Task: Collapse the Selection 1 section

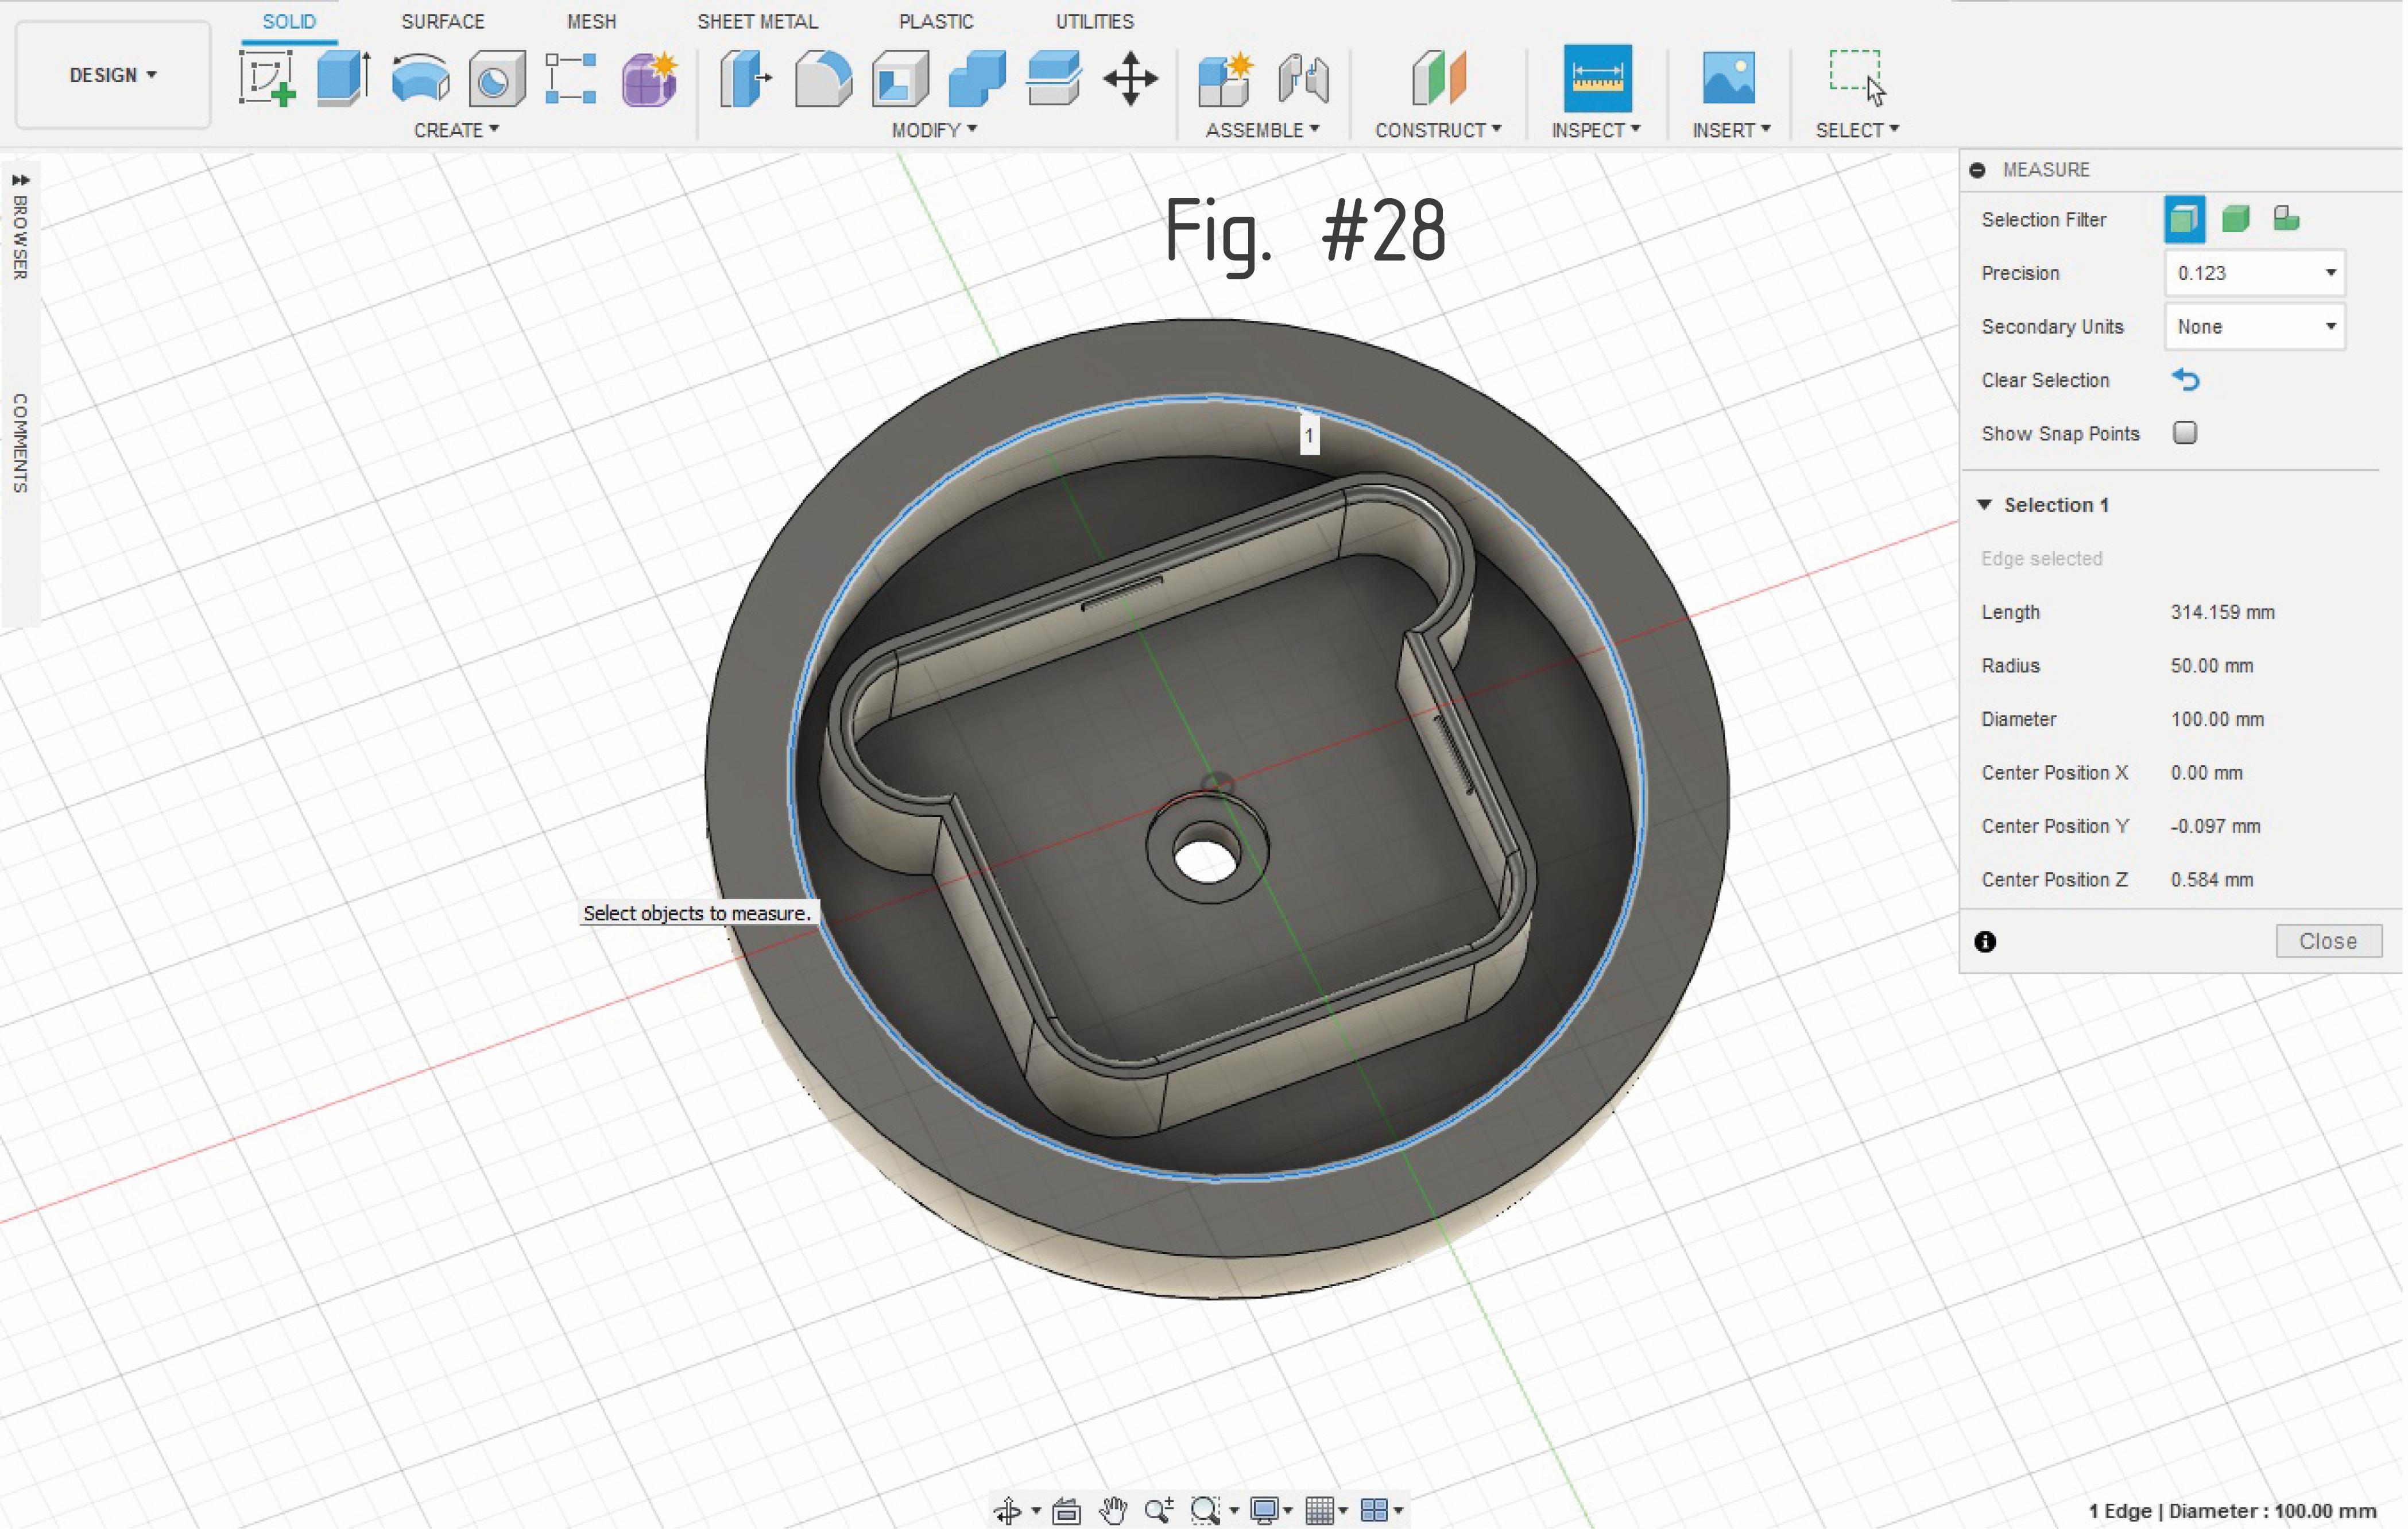Action: [x=1985, y=505]
